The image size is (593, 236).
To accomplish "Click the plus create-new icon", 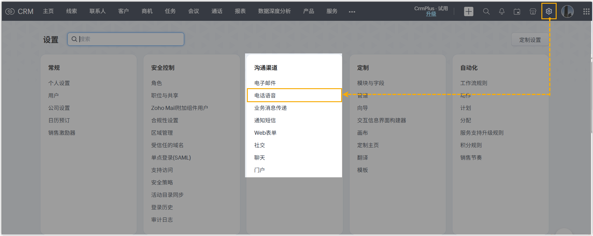I will (x=469, y=11).
